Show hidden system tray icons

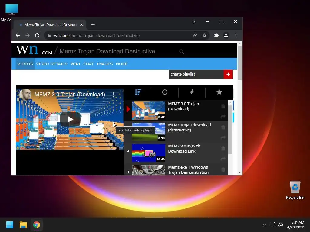point(265,225)
